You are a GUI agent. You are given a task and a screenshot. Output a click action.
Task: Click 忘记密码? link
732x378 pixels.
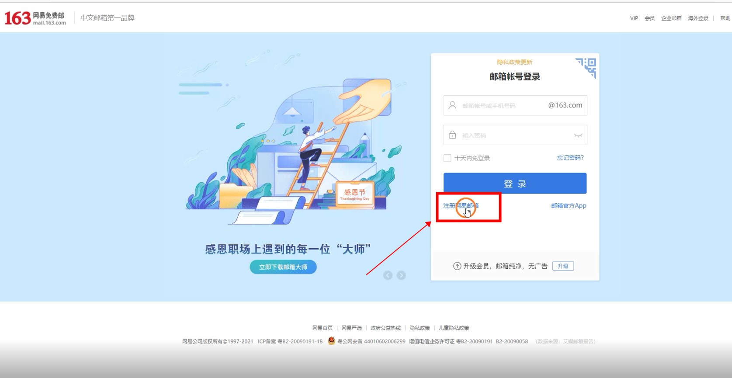tap(570, 158)
